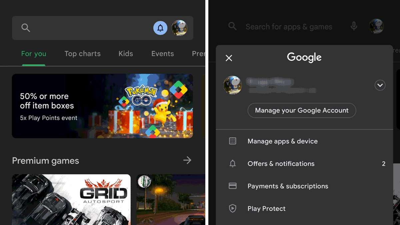Screen dimensions: 400x225
Task: Open Manage apps & device
Action: (304, 141)
